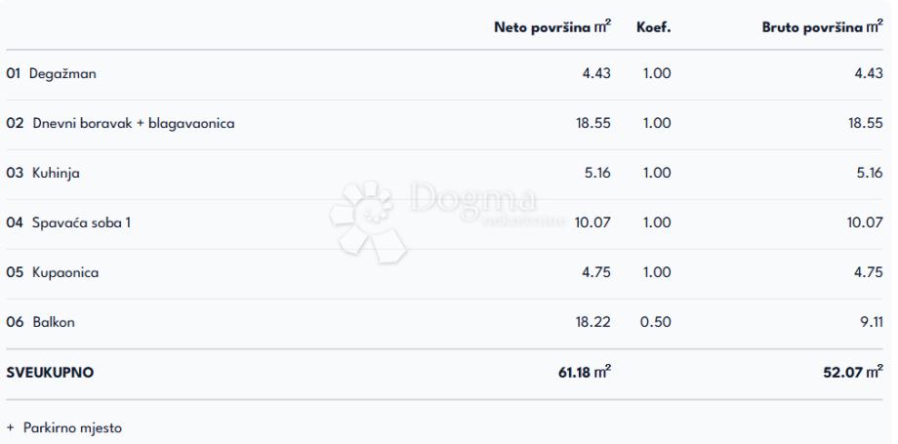The height and width of the screenshot is (444, 898).
Task: Select the Kuhinja row label
Action: point(56,173)
